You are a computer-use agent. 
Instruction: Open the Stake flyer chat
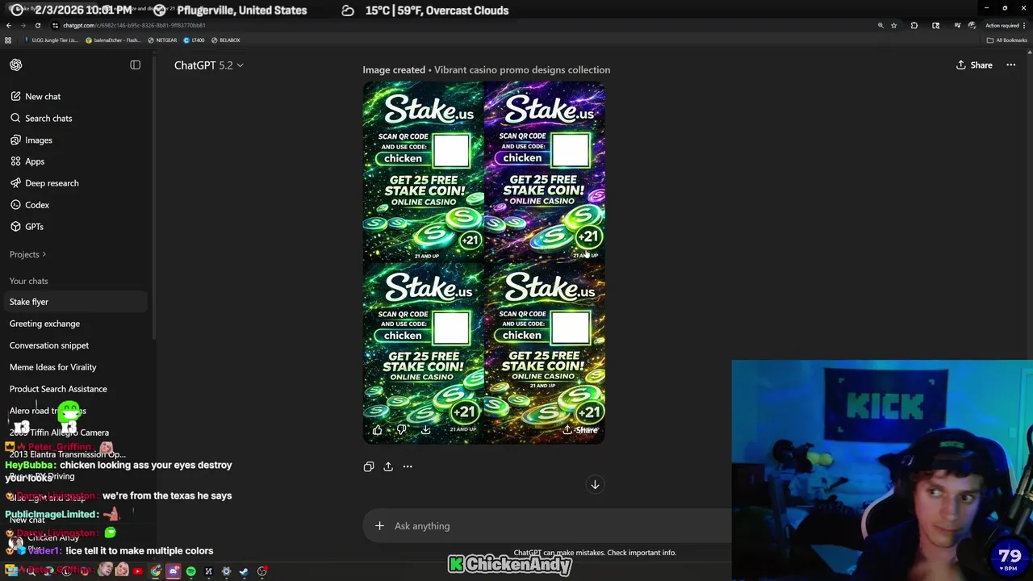point(74,302)
